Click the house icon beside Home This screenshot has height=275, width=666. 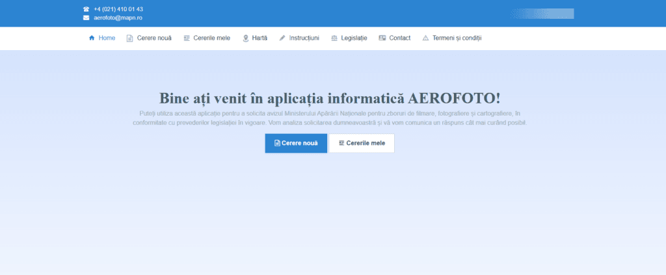tap(91, 38)
